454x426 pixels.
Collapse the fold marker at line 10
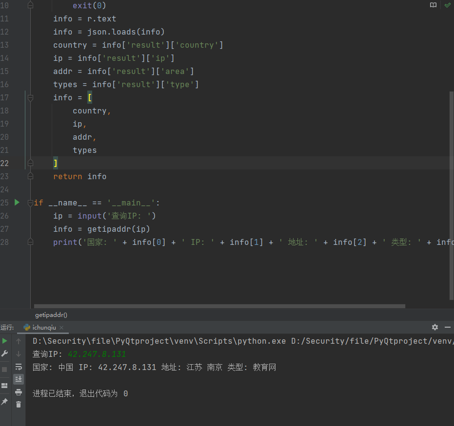point(30,5)
